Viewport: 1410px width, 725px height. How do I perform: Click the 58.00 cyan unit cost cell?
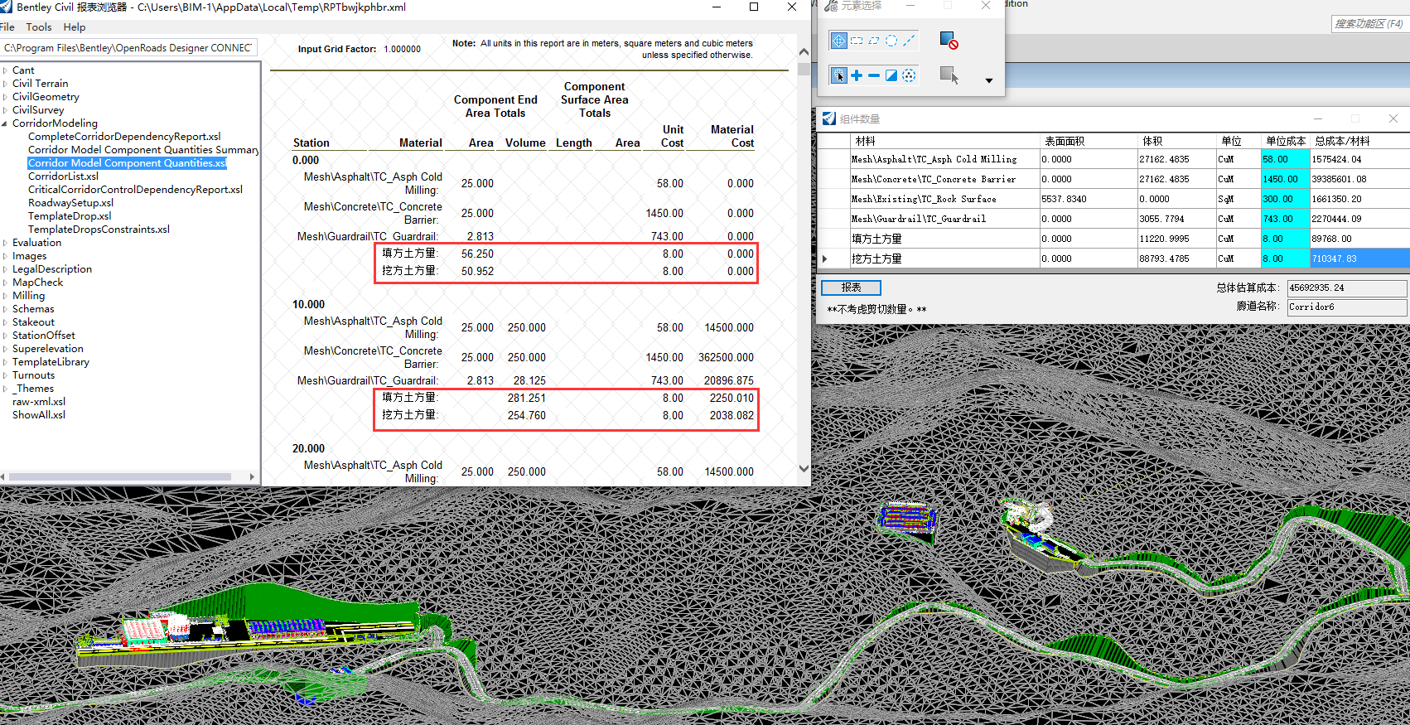click(1284, 159)
